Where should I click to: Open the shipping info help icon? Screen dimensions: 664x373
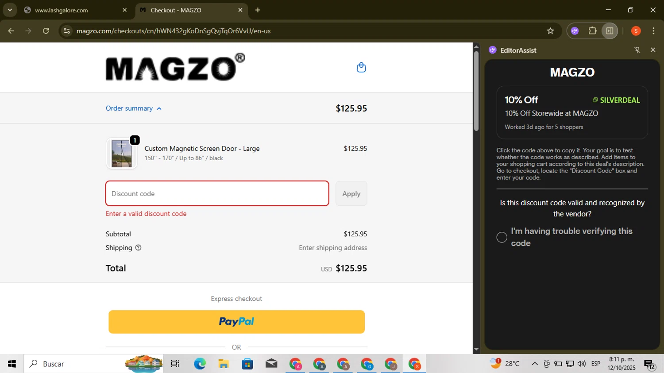point(138,248)
